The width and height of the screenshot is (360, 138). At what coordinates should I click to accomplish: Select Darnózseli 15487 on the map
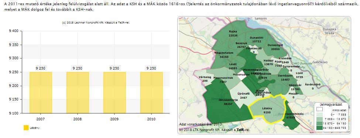tap(285, 77)
